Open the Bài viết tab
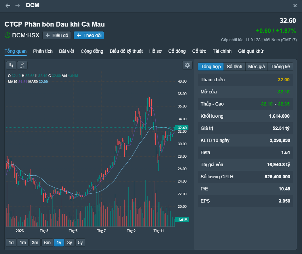Image resolution: width=302 pixels, height=254 pixels. [67, 51]
